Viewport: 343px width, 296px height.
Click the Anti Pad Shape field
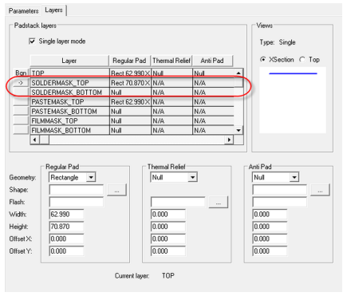point(280,190)
